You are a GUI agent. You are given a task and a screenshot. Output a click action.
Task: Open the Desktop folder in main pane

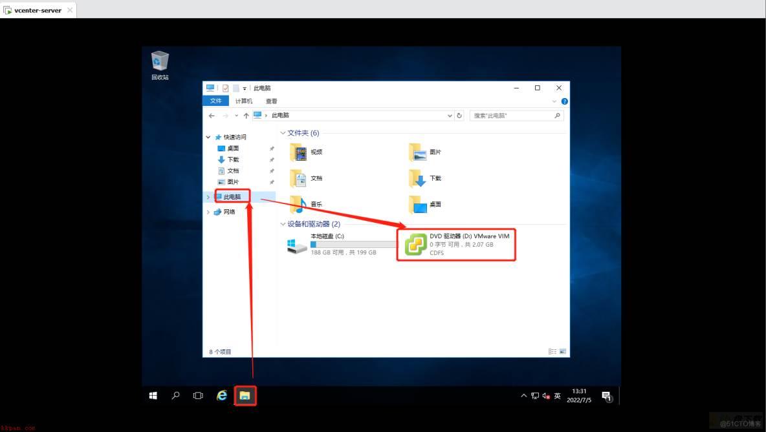coord(425,204)
